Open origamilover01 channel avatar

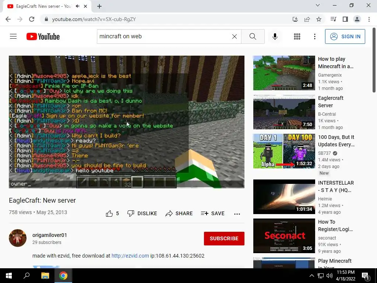click(18, 238)
